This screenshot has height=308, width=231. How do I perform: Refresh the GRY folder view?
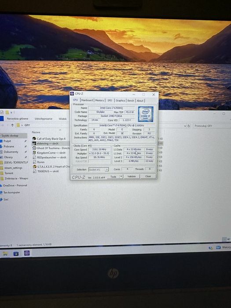click(x=189, y=126)
